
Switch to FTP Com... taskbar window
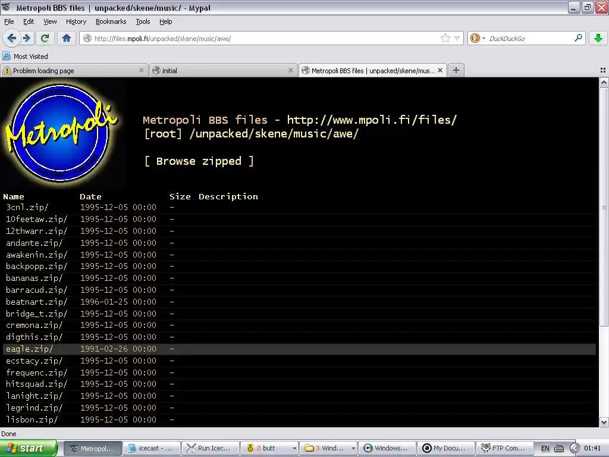(503, 448)
